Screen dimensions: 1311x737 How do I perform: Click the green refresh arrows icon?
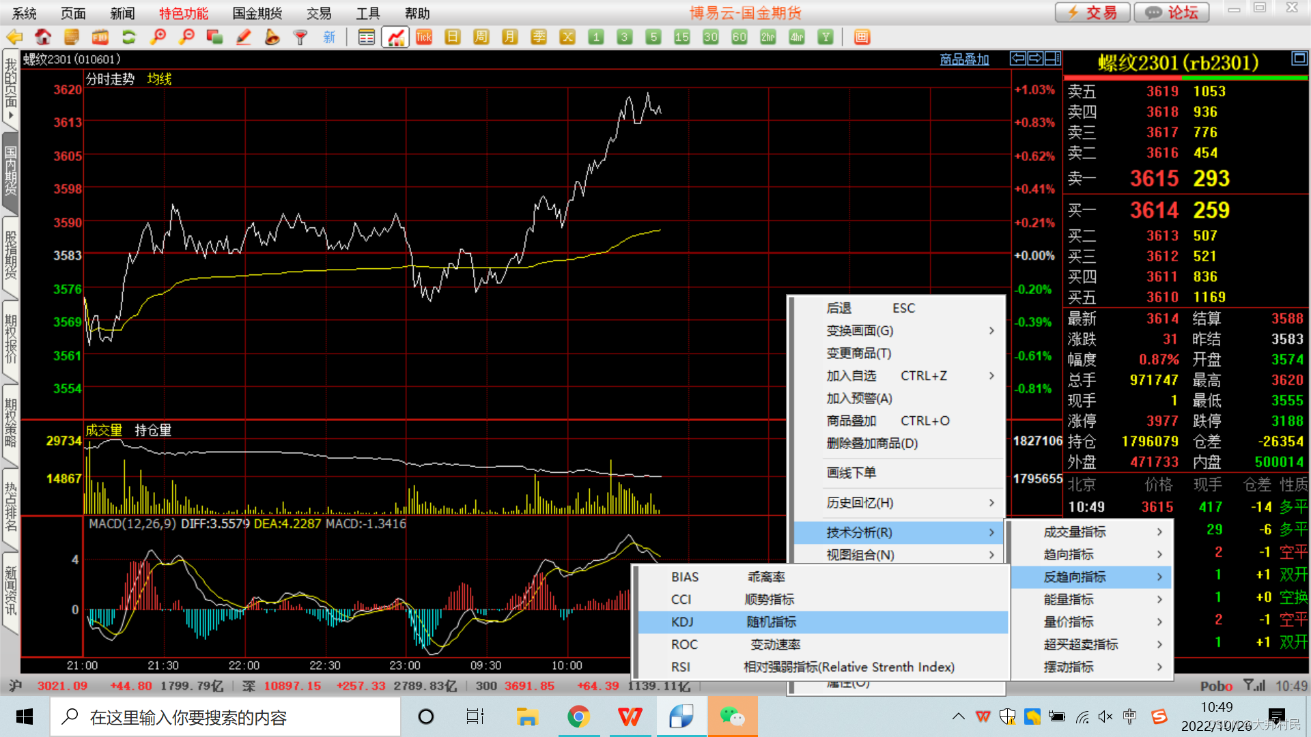[128, 37]
